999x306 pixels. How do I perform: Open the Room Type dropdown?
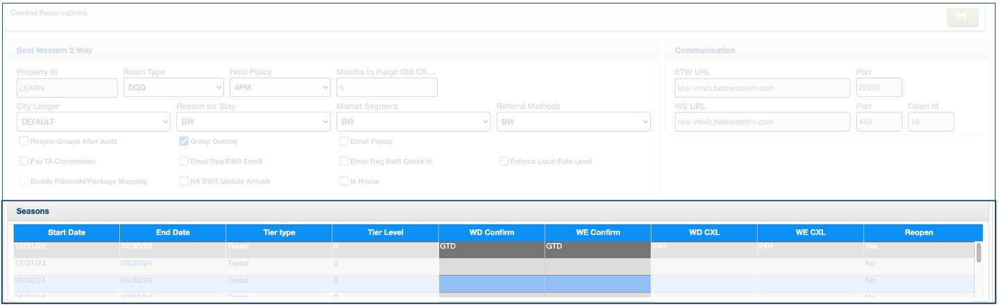pos(173,87)
